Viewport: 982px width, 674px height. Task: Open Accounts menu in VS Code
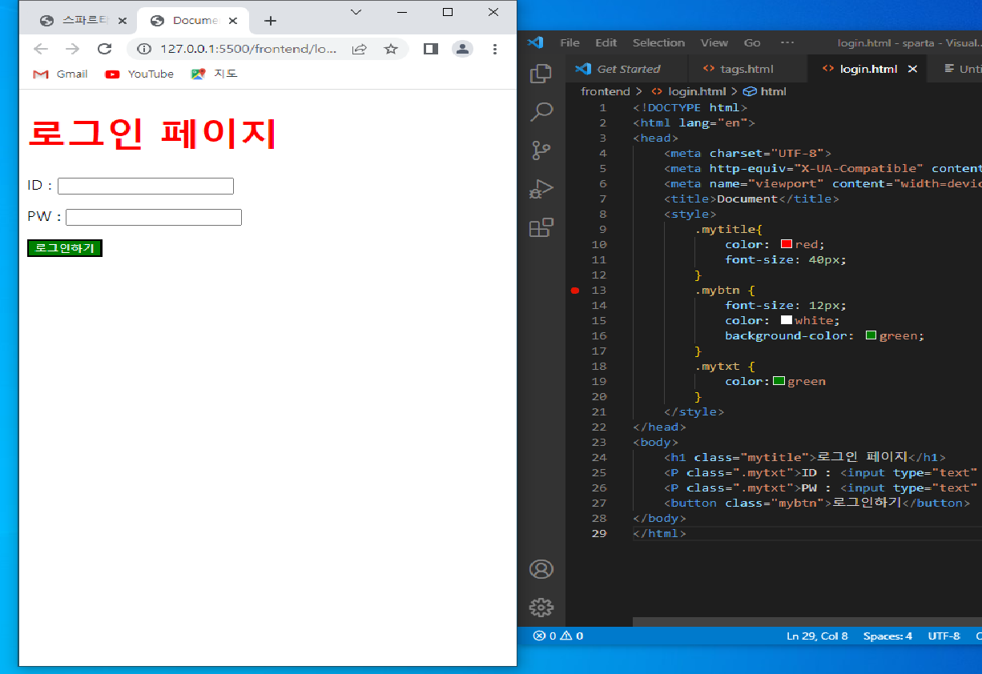(x=541, y=569)
